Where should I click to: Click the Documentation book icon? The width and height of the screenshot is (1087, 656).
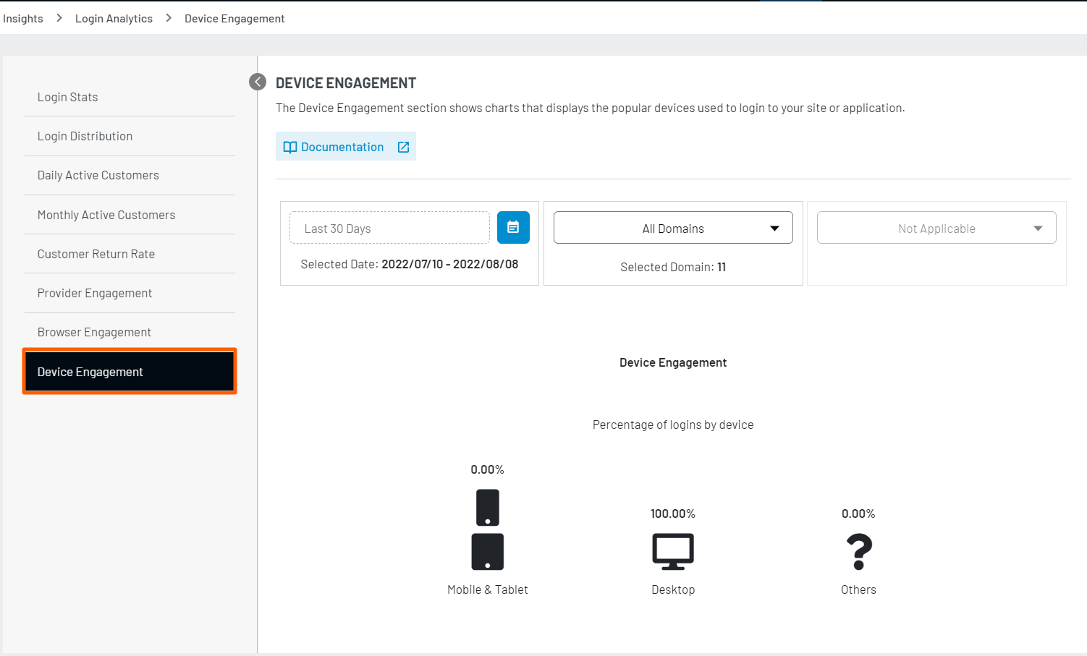[290, 146]
